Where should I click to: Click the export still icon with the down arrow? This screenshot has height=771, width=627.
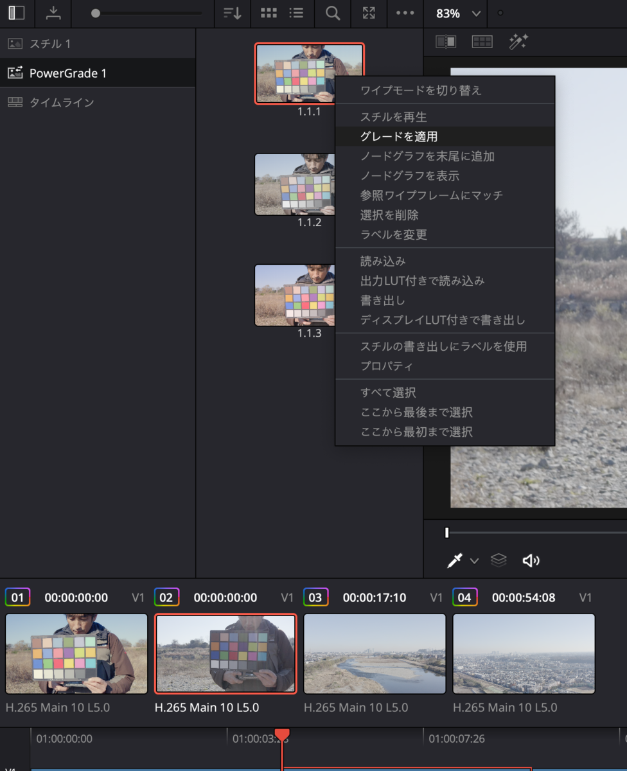[53, 13]
